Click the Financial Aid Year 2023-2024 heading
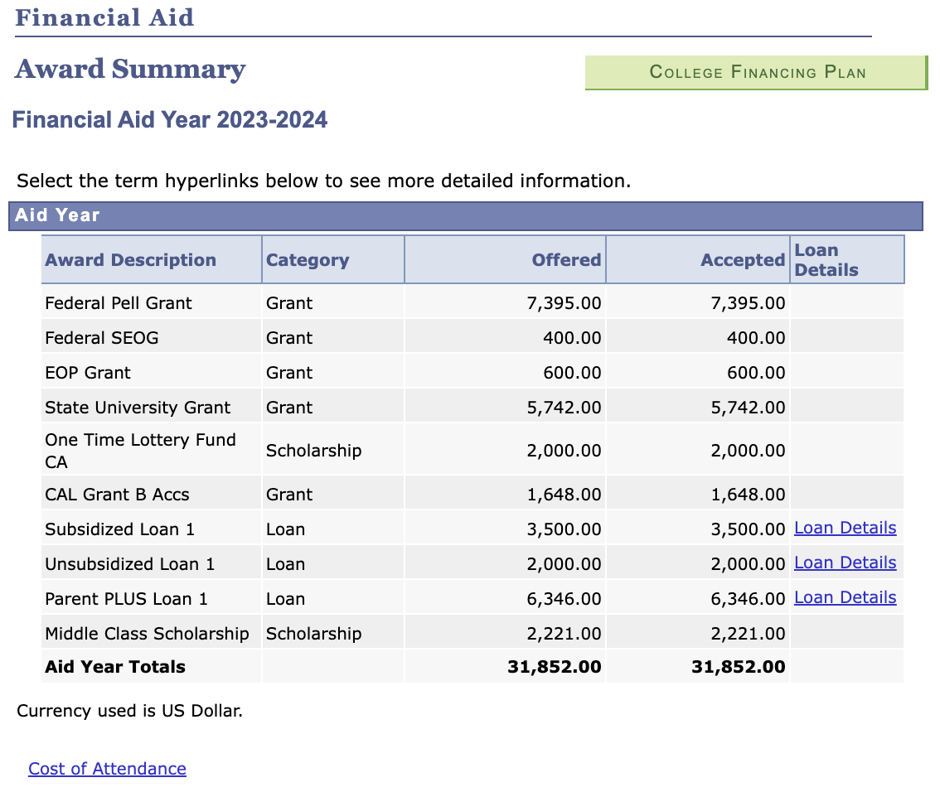The image size is (940, 792). click(x=170, y=120)
